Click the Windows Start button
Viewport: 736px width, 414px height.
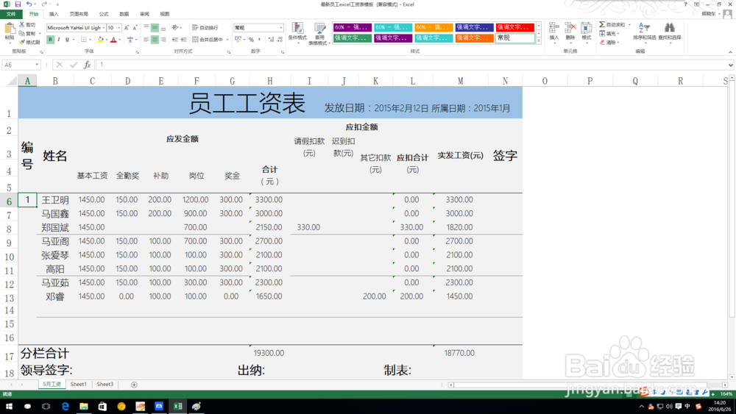[x=8, y=406]
